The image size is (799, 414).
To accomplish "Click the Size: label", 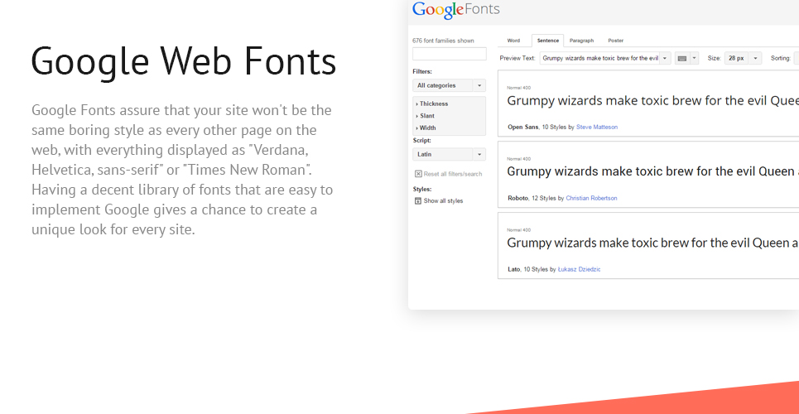I will point(715,58).
